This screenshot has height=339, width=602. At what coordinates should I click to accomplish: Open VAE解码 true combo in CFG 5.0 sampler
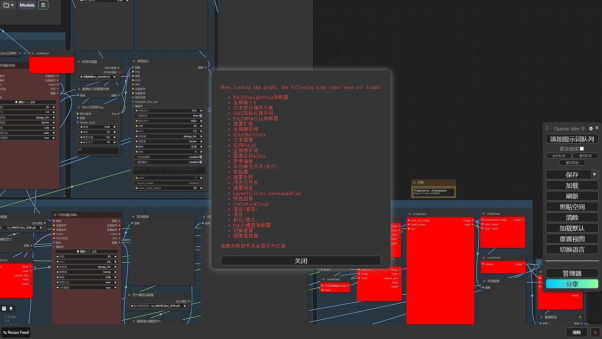(x=87, y=288)
